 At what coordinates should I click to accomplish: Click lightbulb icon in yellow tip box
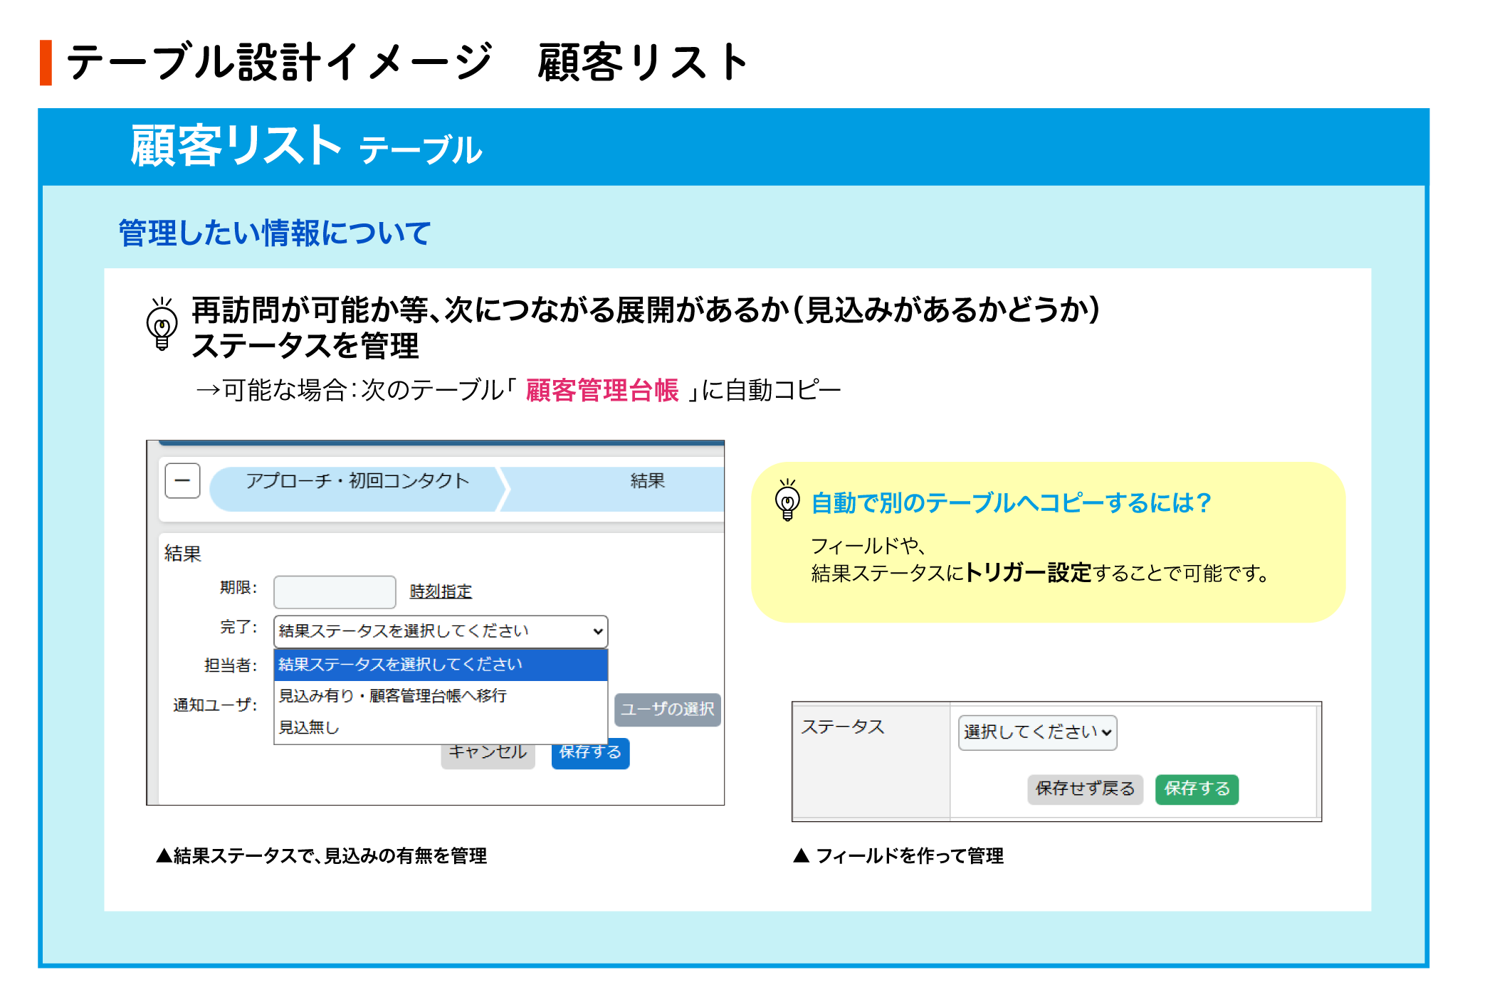[x=787, y=500]
